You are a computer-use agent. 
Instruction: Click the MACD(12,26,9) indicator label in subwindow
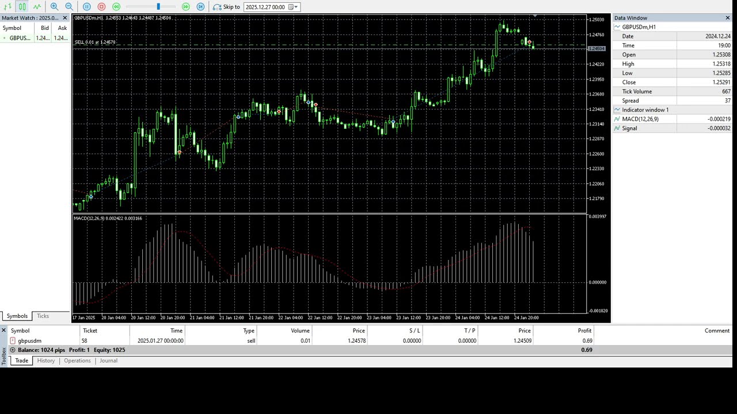pyautogui.click(x=108, y=218)
